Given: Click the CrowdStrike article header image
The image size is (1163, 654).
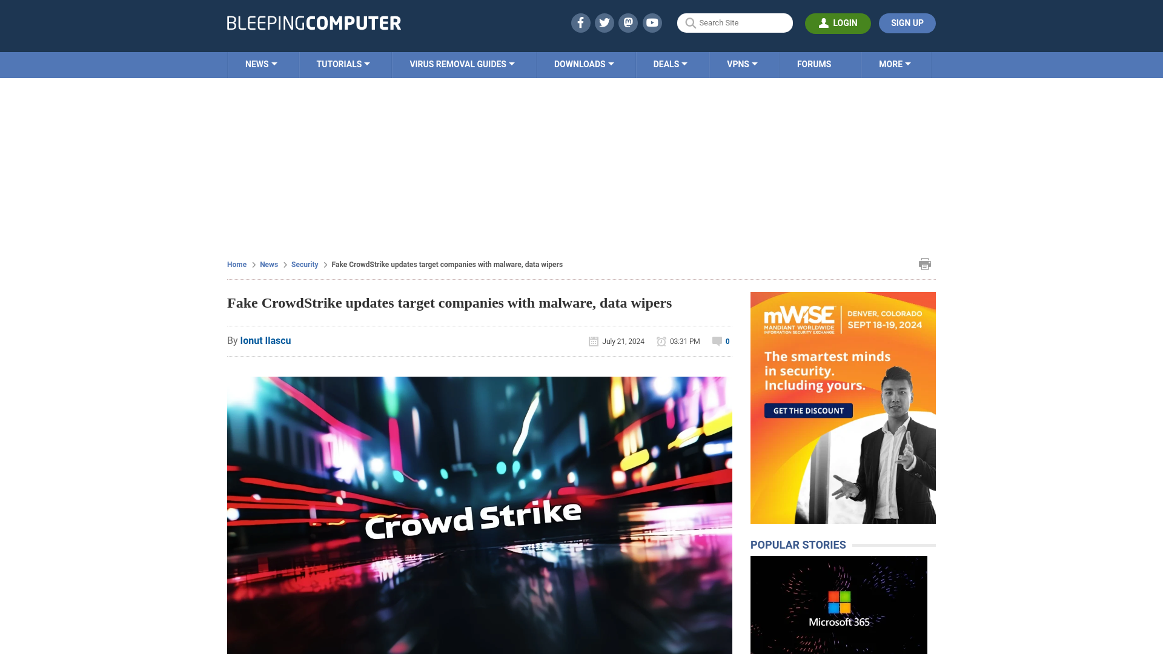Looking at the screenshot, I should coord(480,515).
